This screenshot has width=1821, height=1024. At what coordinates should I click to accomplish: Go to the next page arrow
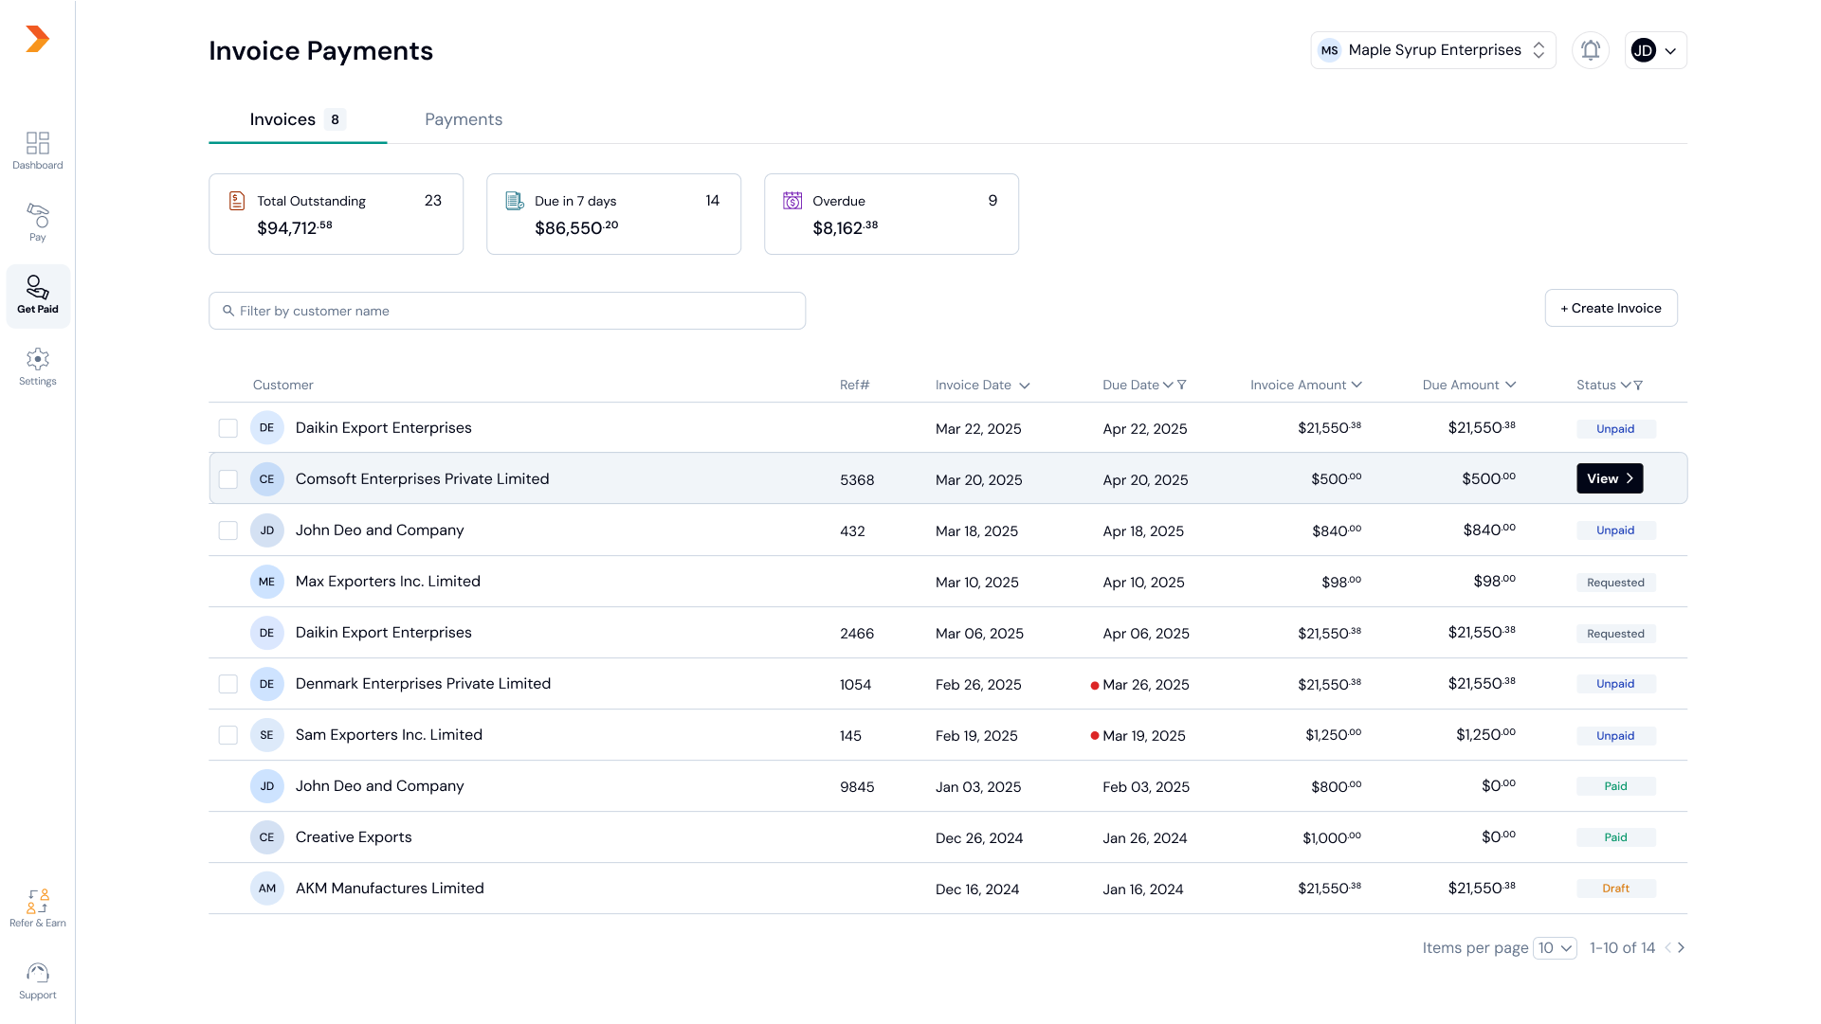pos(1681,947)
